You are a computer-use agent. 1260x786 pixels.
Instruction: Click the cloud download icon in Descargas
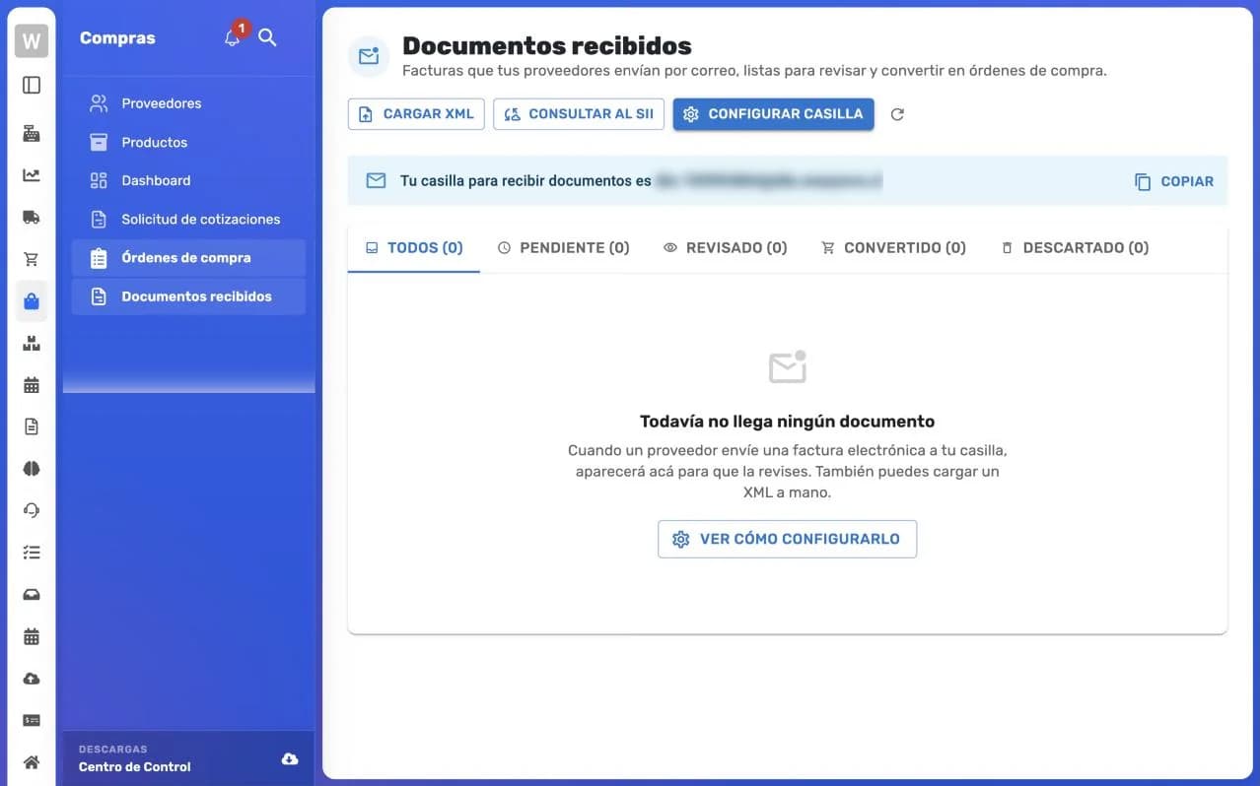(290, 758)
